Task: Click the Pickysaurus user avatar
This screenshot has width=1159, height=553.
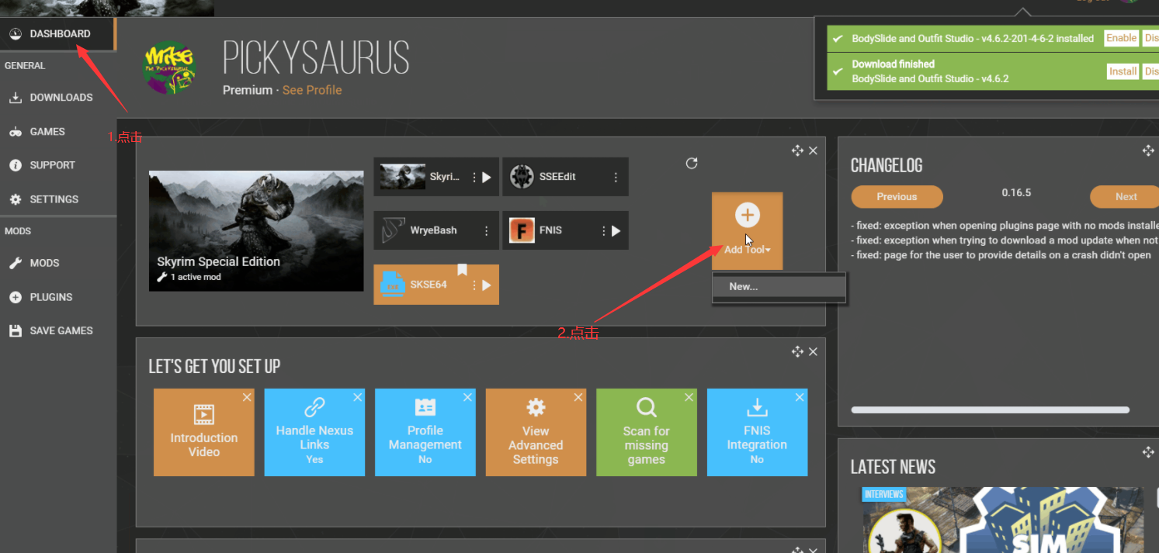Action: pyautogui.click(x=169, y=68)
